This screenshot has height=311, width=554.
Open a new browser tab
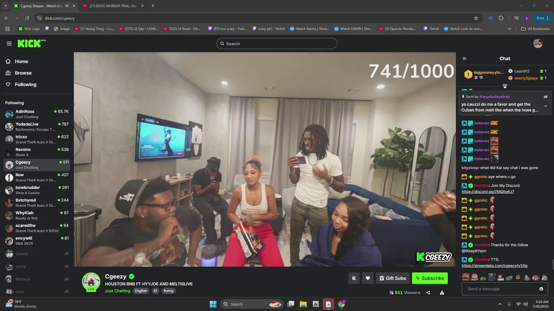coord(153,6)
